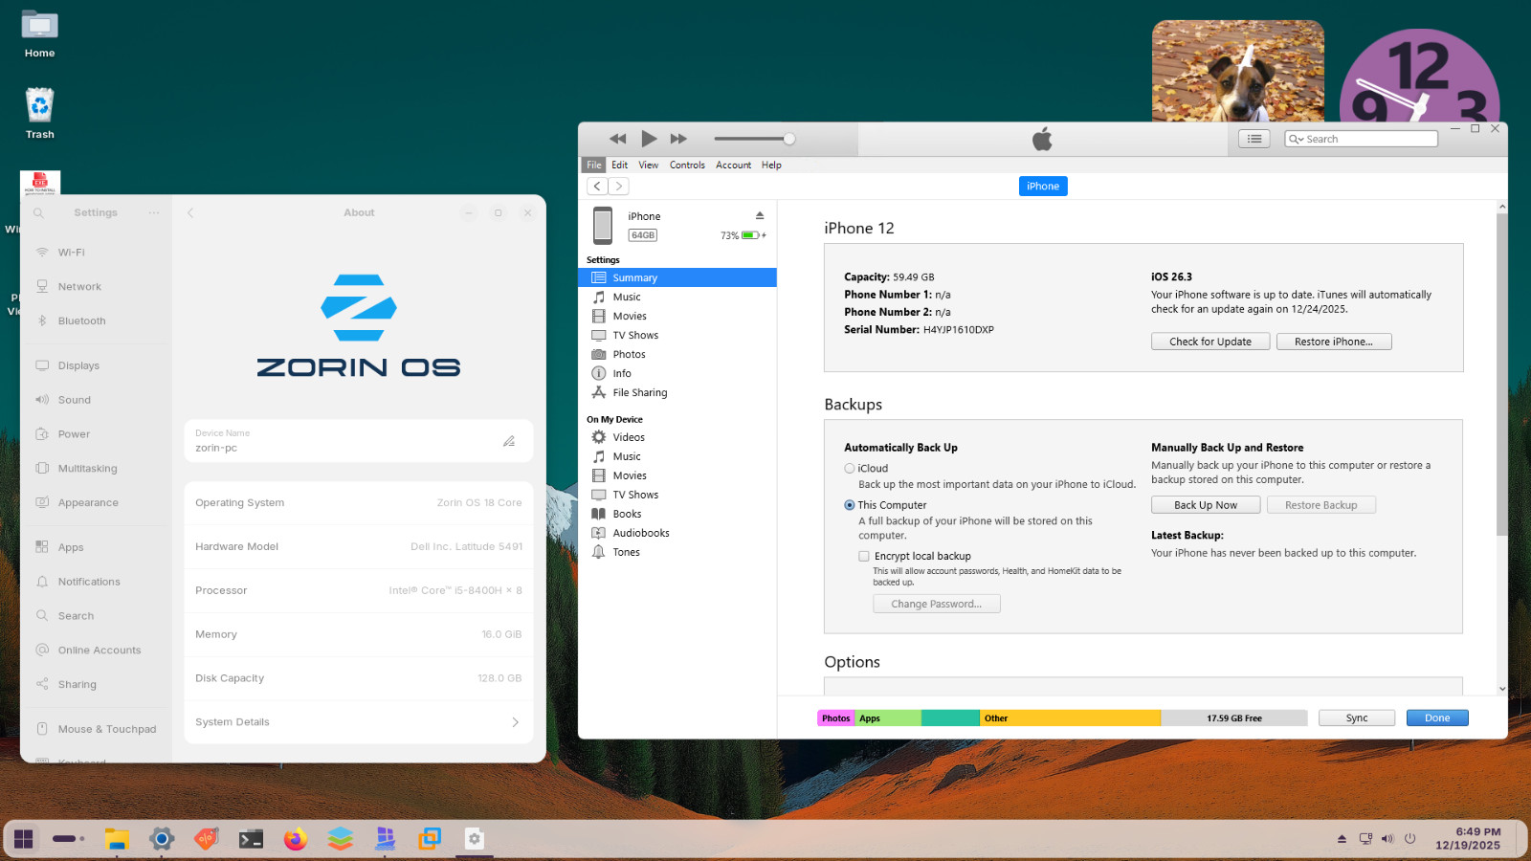Open Wi-Fi in the Settings sidebar
1531x861 pixels.
point(96,253)
